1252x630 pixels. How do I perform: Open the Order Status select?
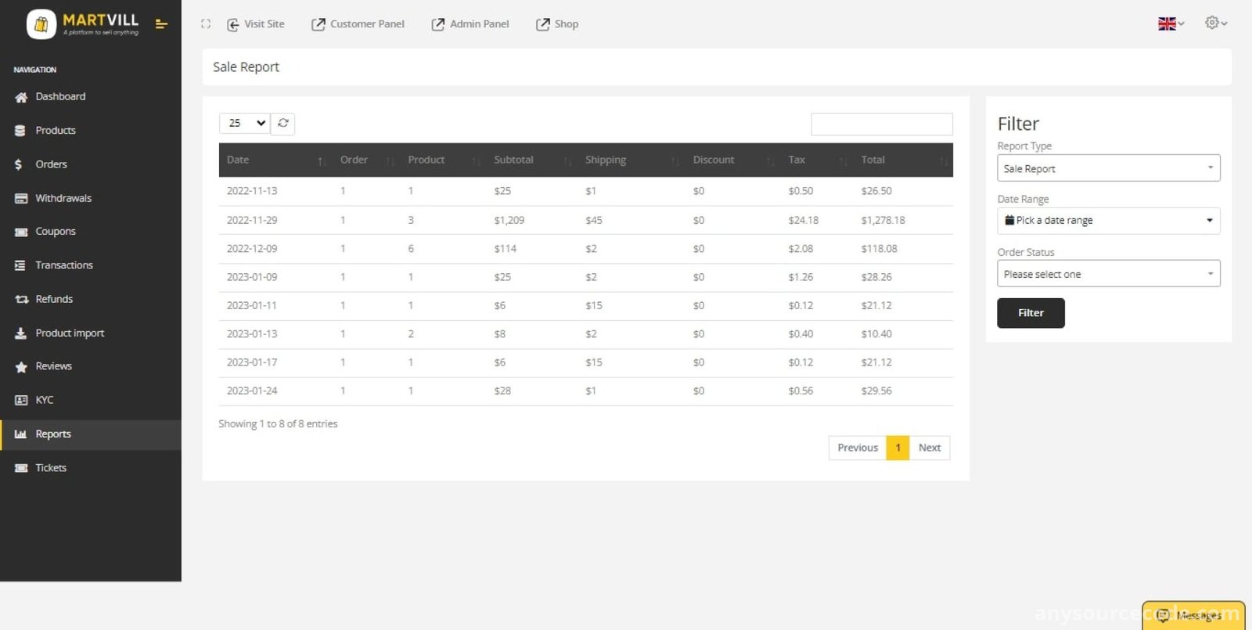pos(1108,274)
